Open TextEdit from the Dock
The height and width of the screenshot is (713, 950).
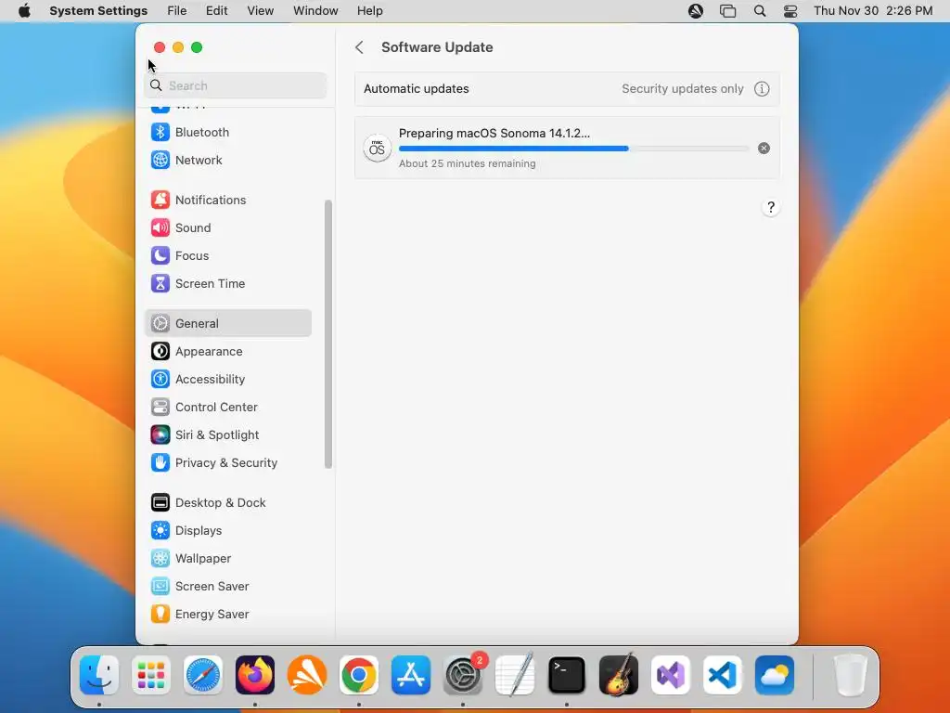515,675
